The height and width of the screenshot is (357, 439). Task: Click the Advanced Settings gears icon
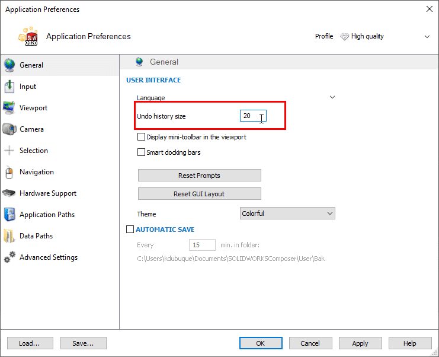(9, 257)
